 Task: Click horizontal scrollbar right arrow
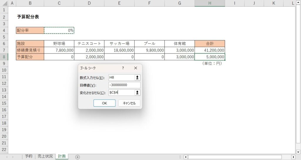point(293,157)
